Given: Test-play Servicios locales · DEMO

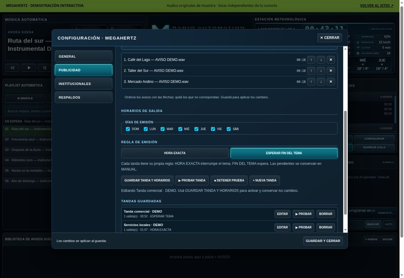Looking at the screenshot, I should [303, 228].
